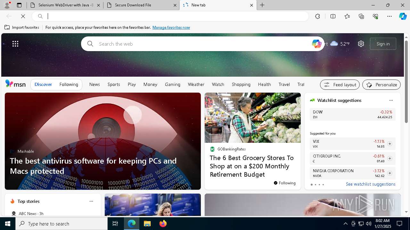Open the Top stories heading
The width and height of the screenshot is (410, 230).
(x=29, y=201)
